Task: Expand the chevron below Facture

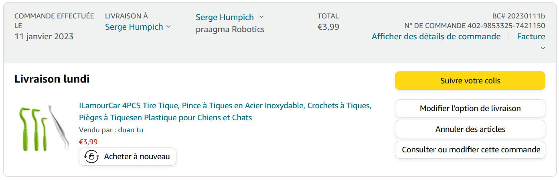Action: 543,48
